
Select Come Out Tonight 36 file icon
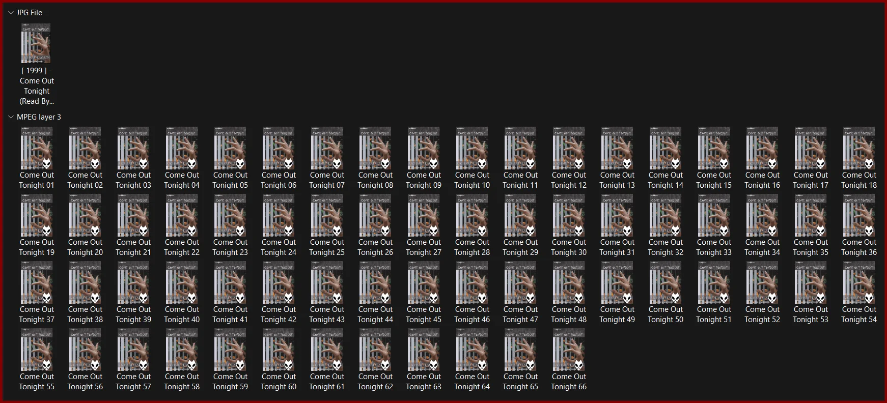point(859,215)
